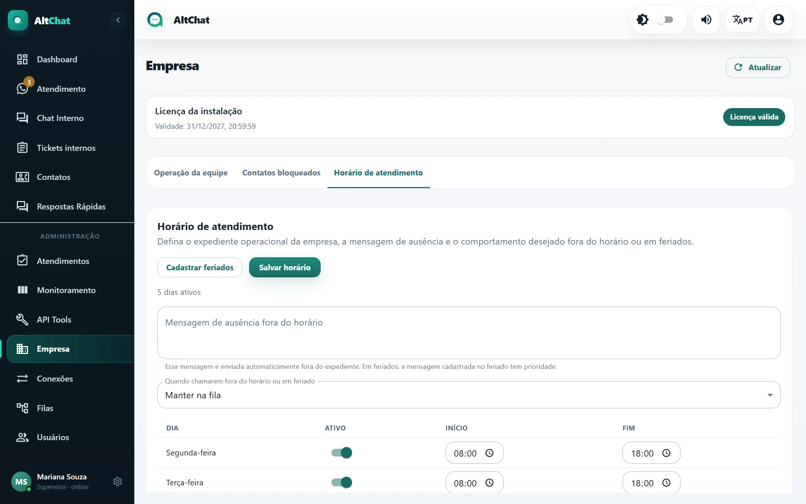Image resolution: width=806 pixels, height=504 pixels.
Task: Disable Terça-feira active switch
Action: 342,483
